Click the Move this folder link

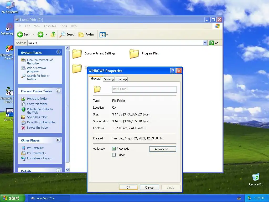37,99
